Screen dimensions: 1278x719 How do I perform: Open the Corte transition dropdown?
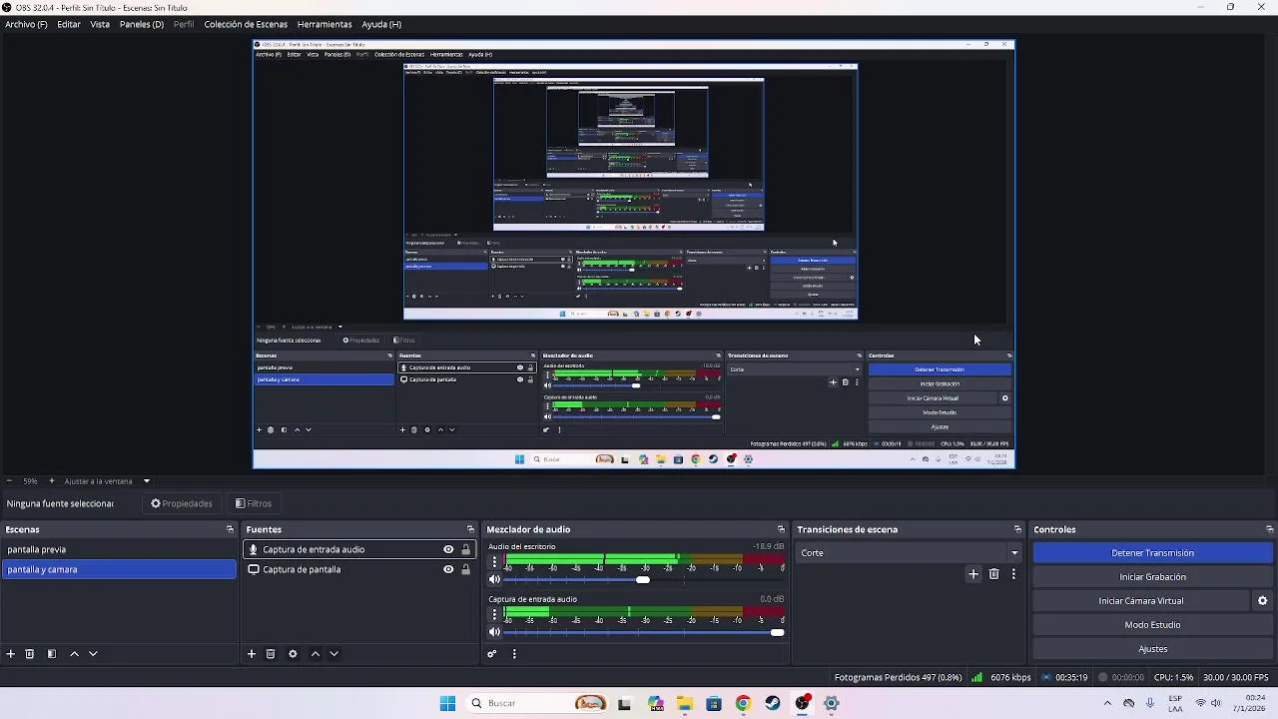pos(909,552)
